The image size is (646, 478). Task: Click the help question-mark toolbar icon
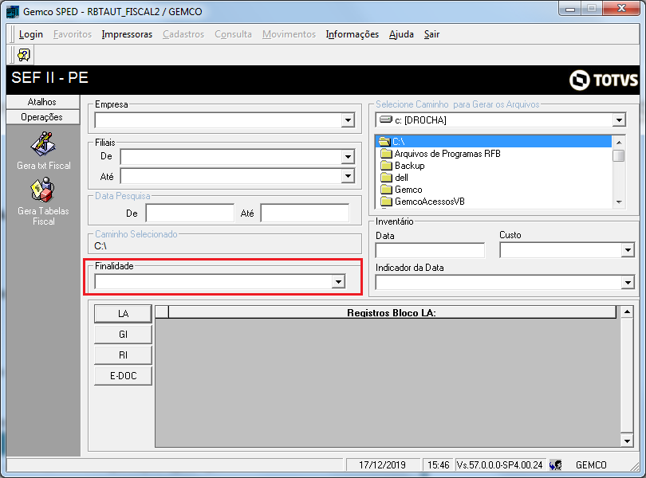click(x=24, y=55)
